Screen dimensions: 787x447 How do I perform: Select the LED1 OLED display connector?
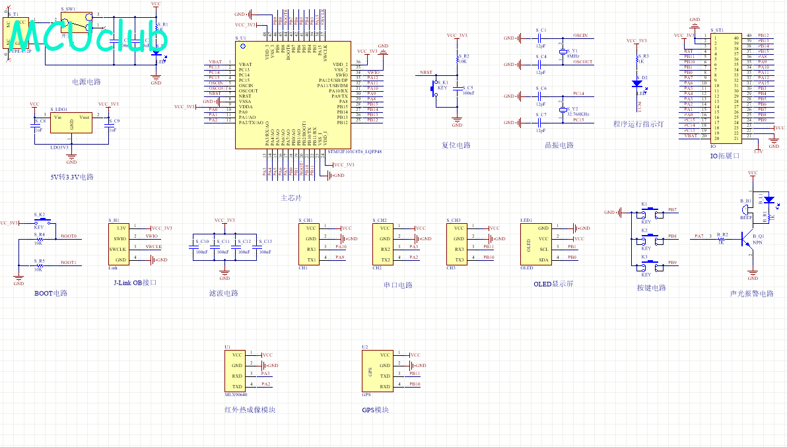(x=536, y=244)
